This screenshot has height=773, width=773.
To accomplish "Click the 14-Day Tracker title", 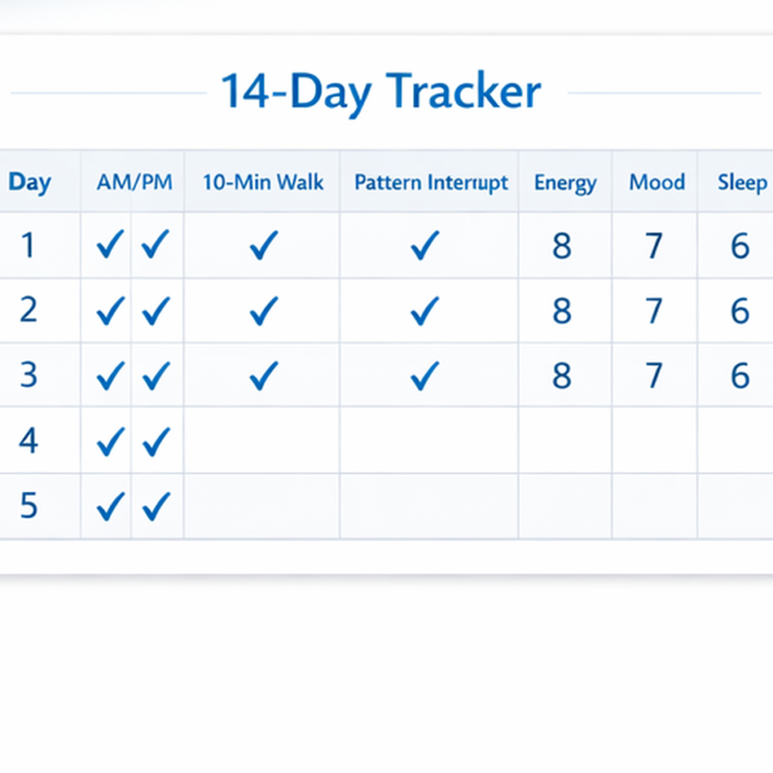I will (380, 93).
